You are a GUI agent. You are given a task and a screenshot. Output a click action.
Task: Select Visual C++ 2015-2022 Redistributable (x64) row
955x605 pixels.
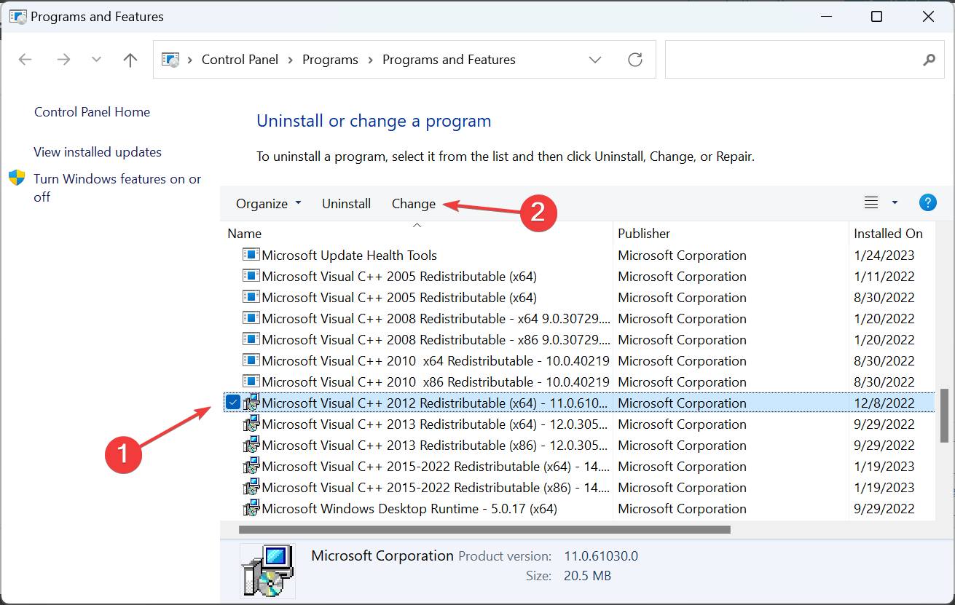(578, 467)
